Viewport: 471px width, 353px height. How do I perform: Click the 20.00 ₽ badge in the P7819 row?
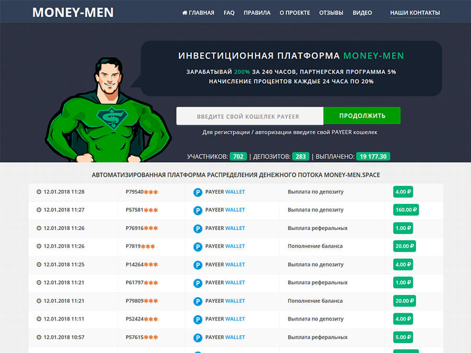(405, 246)
